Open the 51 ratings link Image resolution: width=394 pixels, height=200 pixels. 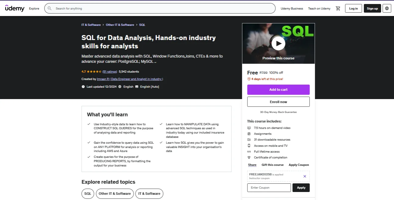point(110,72)
